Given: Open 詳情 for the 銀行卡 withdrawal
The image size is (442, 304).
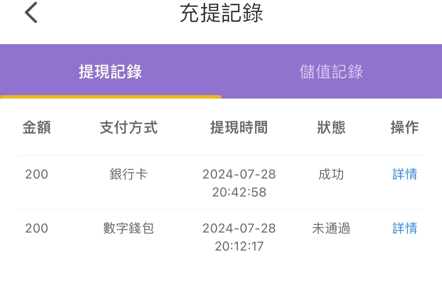Looking at the screenshot, I should (x=405, y=175).
